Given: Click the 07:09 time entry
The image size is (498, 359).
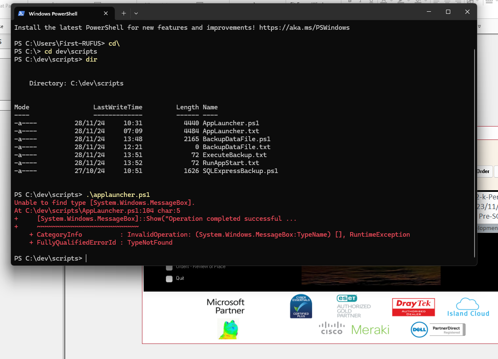Looking at the screenshot, I should pos(133,131).
